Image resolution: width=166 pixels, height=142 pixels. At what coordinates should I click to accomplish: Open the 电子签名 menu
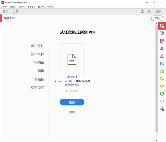tap(31, 7)
